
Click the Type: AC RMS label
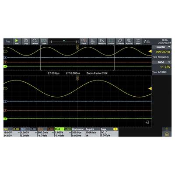pos(159,72)
